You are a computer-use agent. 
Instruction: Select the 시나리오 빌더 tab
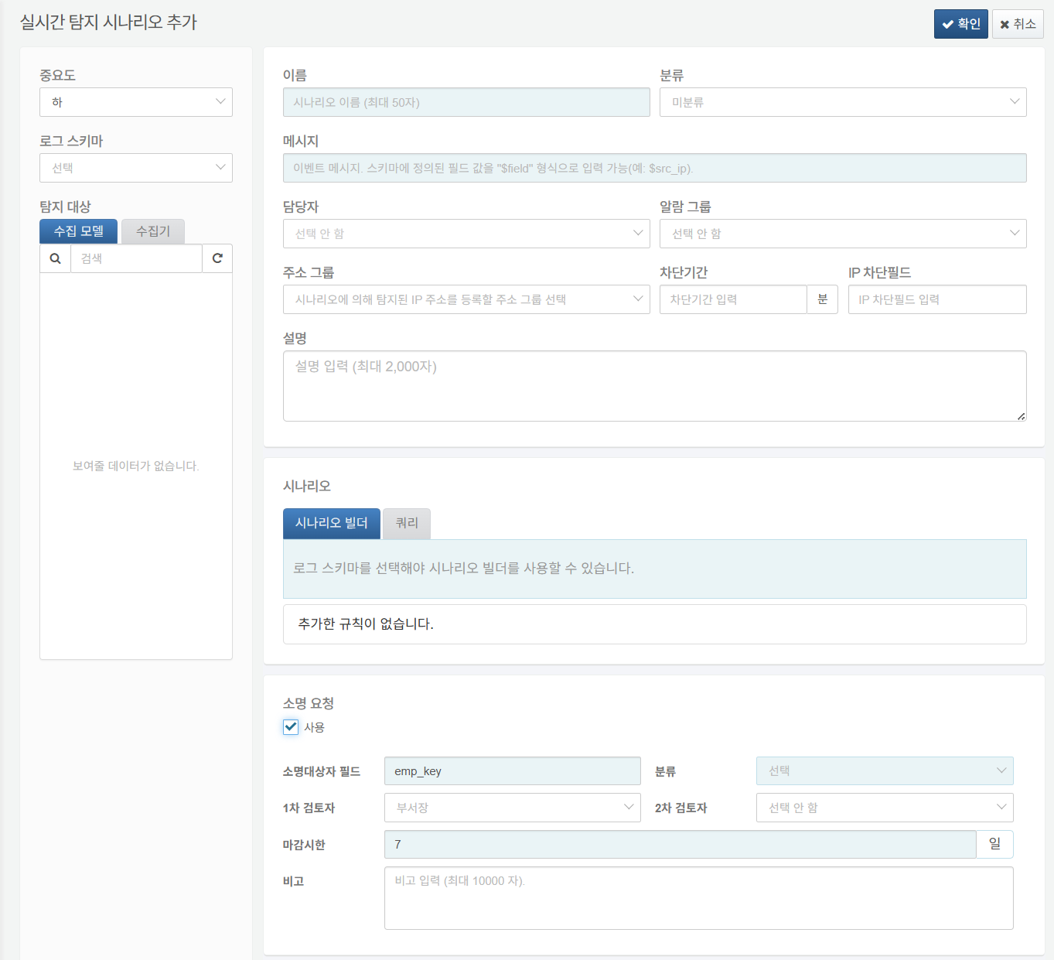tap(331, 524)
